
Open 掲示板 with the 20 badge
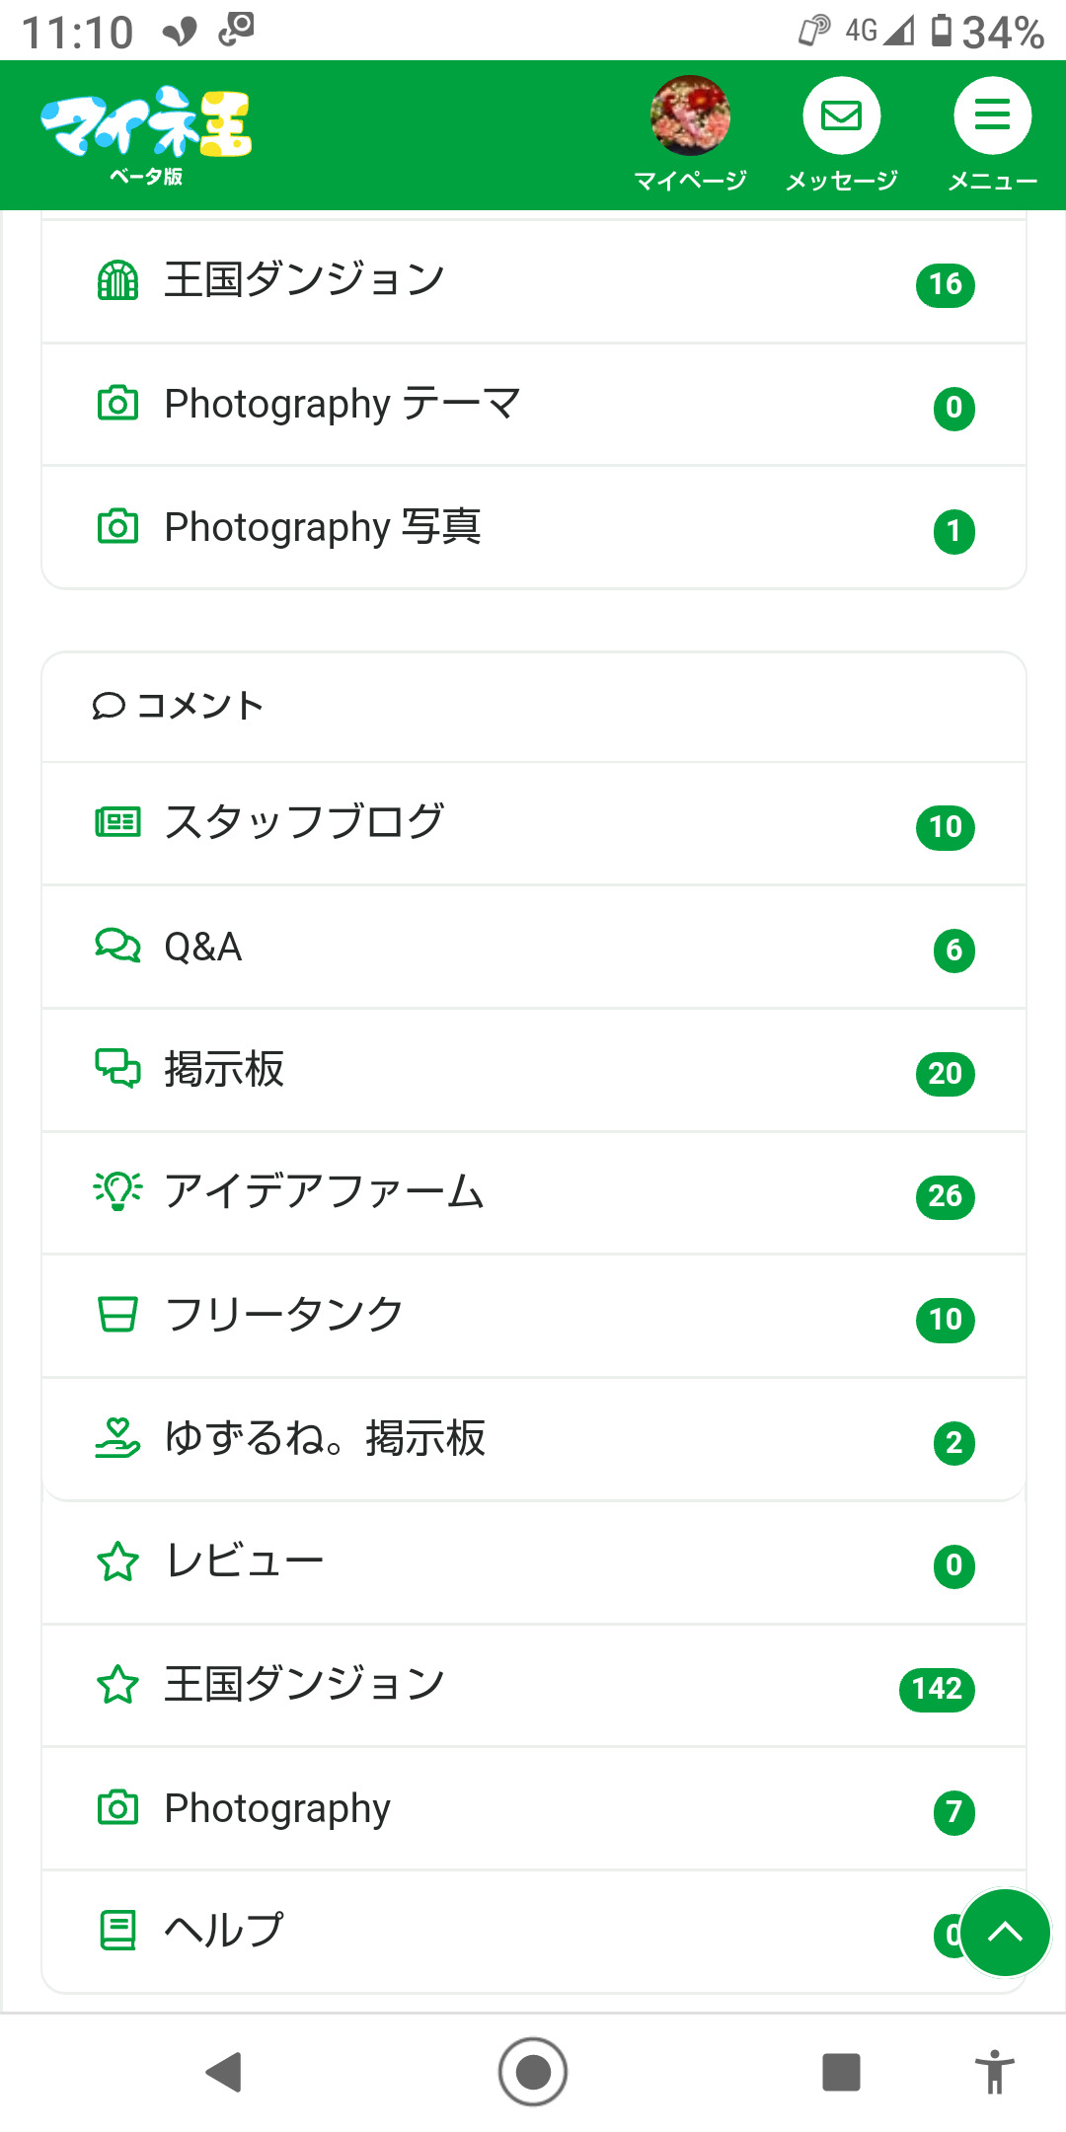coord(533,1070)
